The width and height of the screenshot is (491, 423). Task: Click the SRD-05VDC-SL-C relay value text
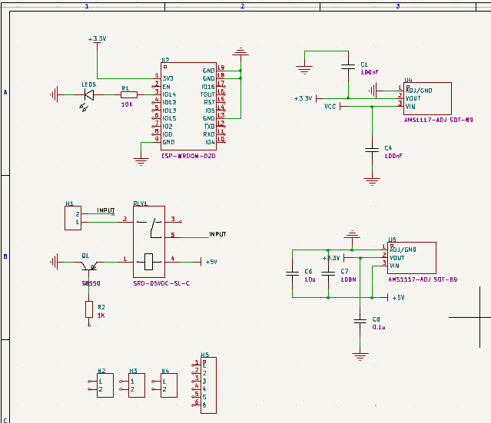coord(161,283)
